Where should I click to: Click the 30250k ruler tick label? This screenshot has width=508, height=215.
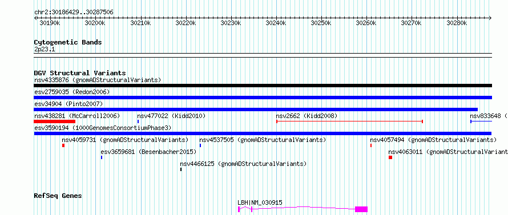pos(321,23)
